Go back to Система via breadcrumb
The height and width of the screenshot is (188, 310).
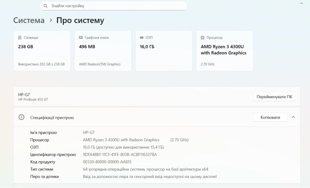point(29,21)
